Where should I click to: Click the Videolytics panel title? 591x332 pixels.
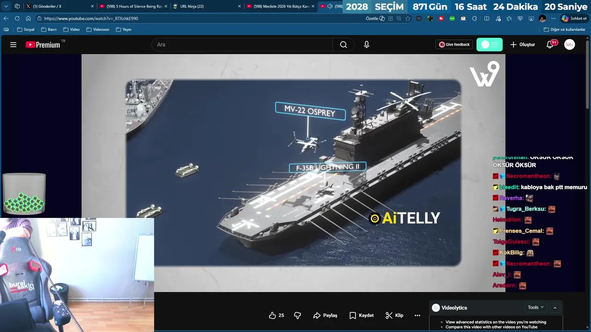[x=454, y=308]
